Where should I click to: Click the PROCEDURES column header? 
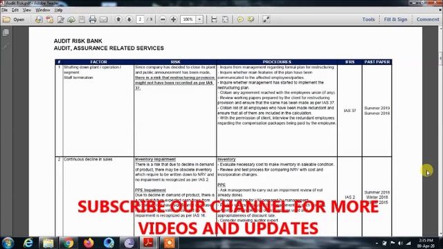tap(277, 62)
